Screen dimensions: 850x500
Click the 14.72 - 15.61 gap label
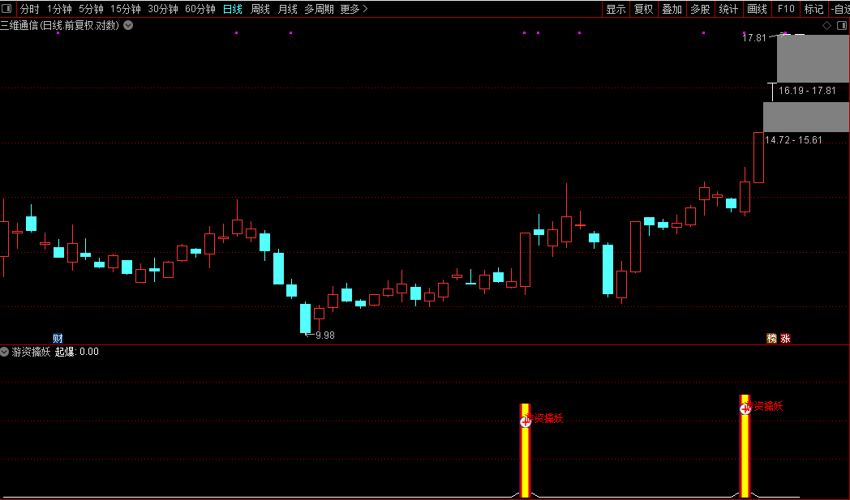coord(793,139)
